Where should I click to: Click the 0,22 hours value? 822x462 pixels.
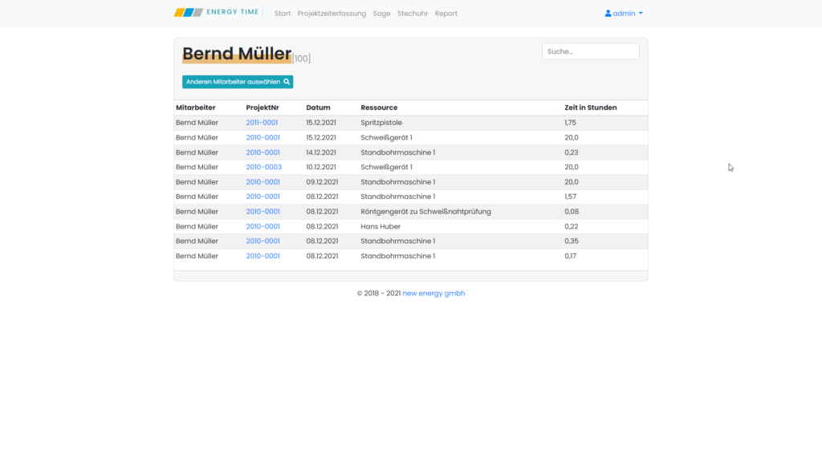click(x=572, y=226)
